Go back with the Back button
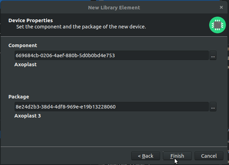229x165 pixels. 145,156
